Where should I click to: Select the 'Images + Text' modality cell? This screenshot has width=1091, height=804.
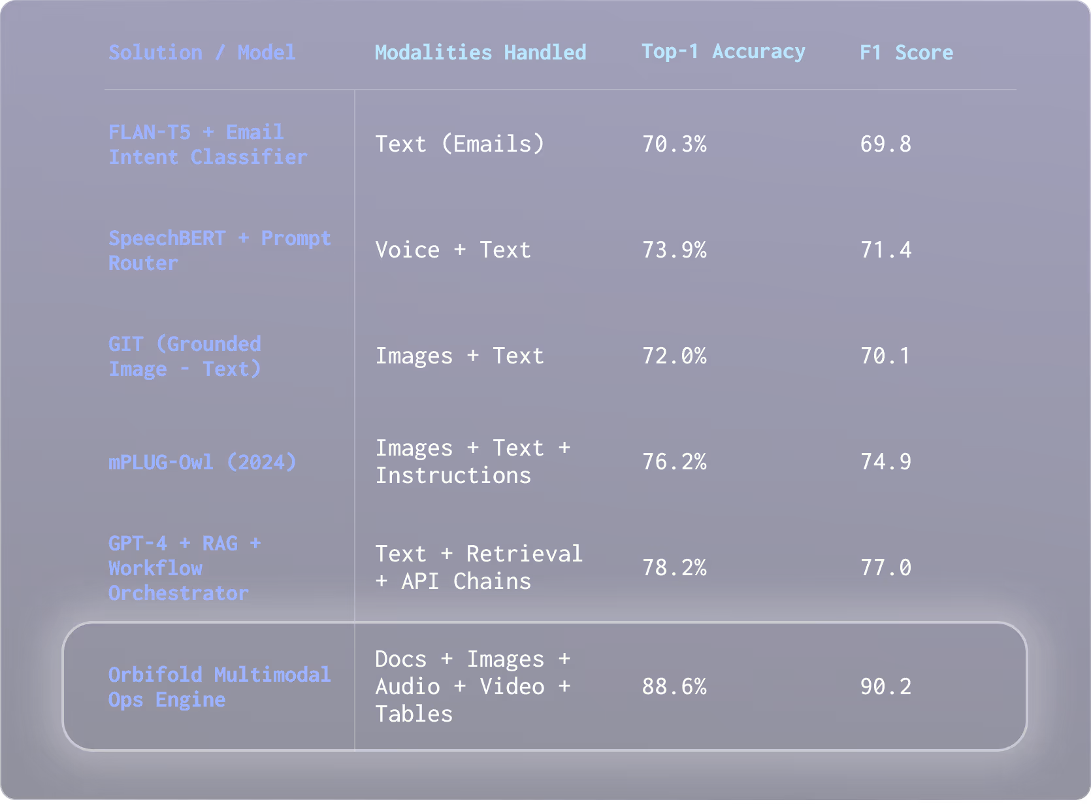pos(459,356)
